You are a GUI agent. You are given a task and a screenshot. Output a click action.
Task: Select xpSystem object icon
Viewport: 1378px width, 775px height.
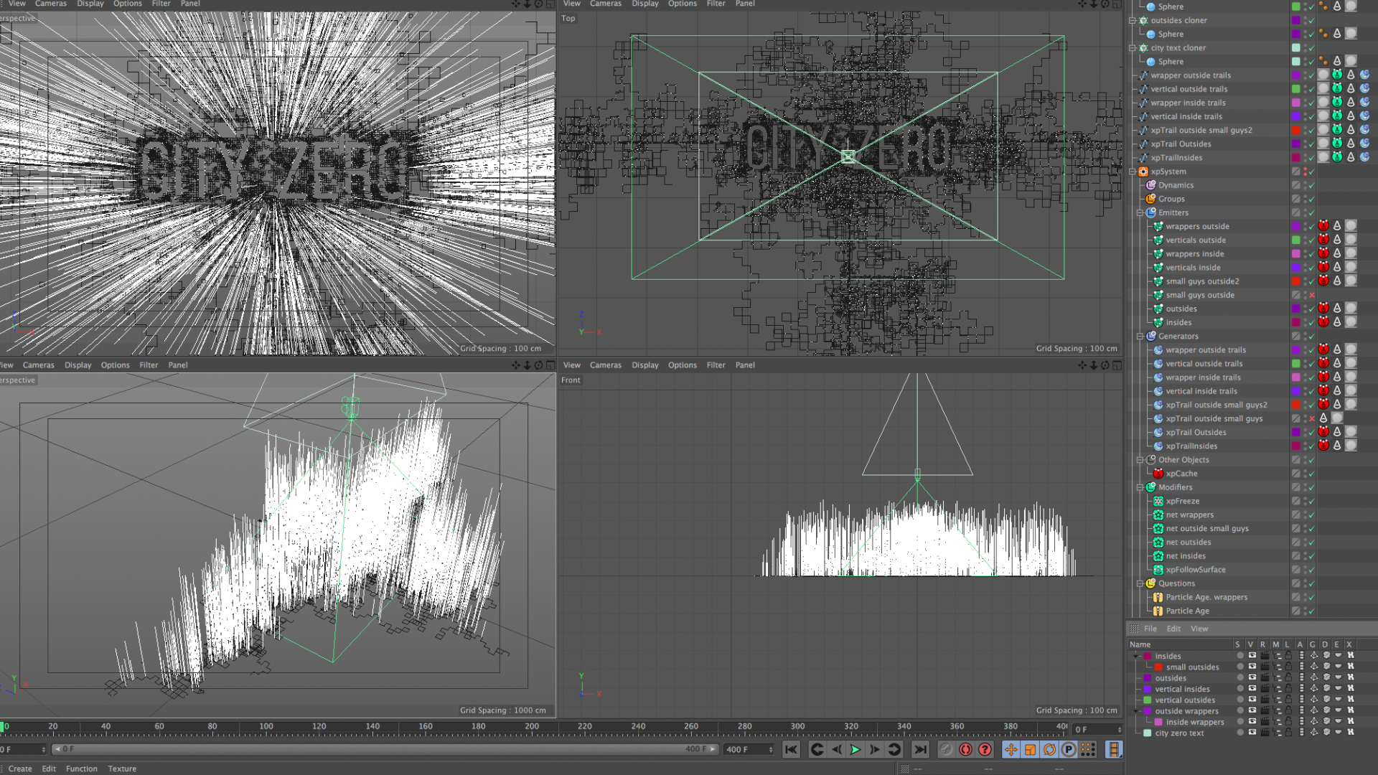(x=1143, y=172)
